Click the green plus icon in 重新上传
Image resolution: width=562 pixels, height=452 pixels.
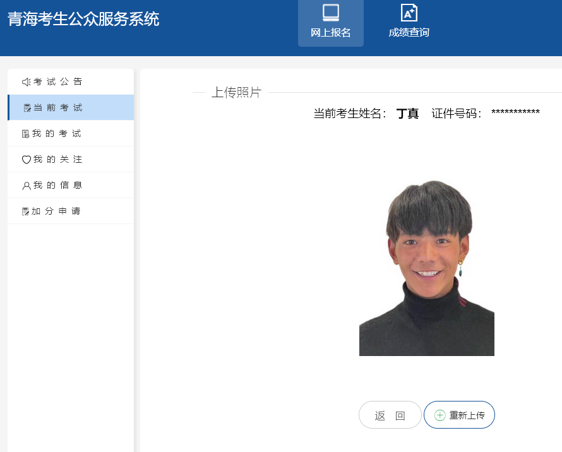(x=440, y=415)
